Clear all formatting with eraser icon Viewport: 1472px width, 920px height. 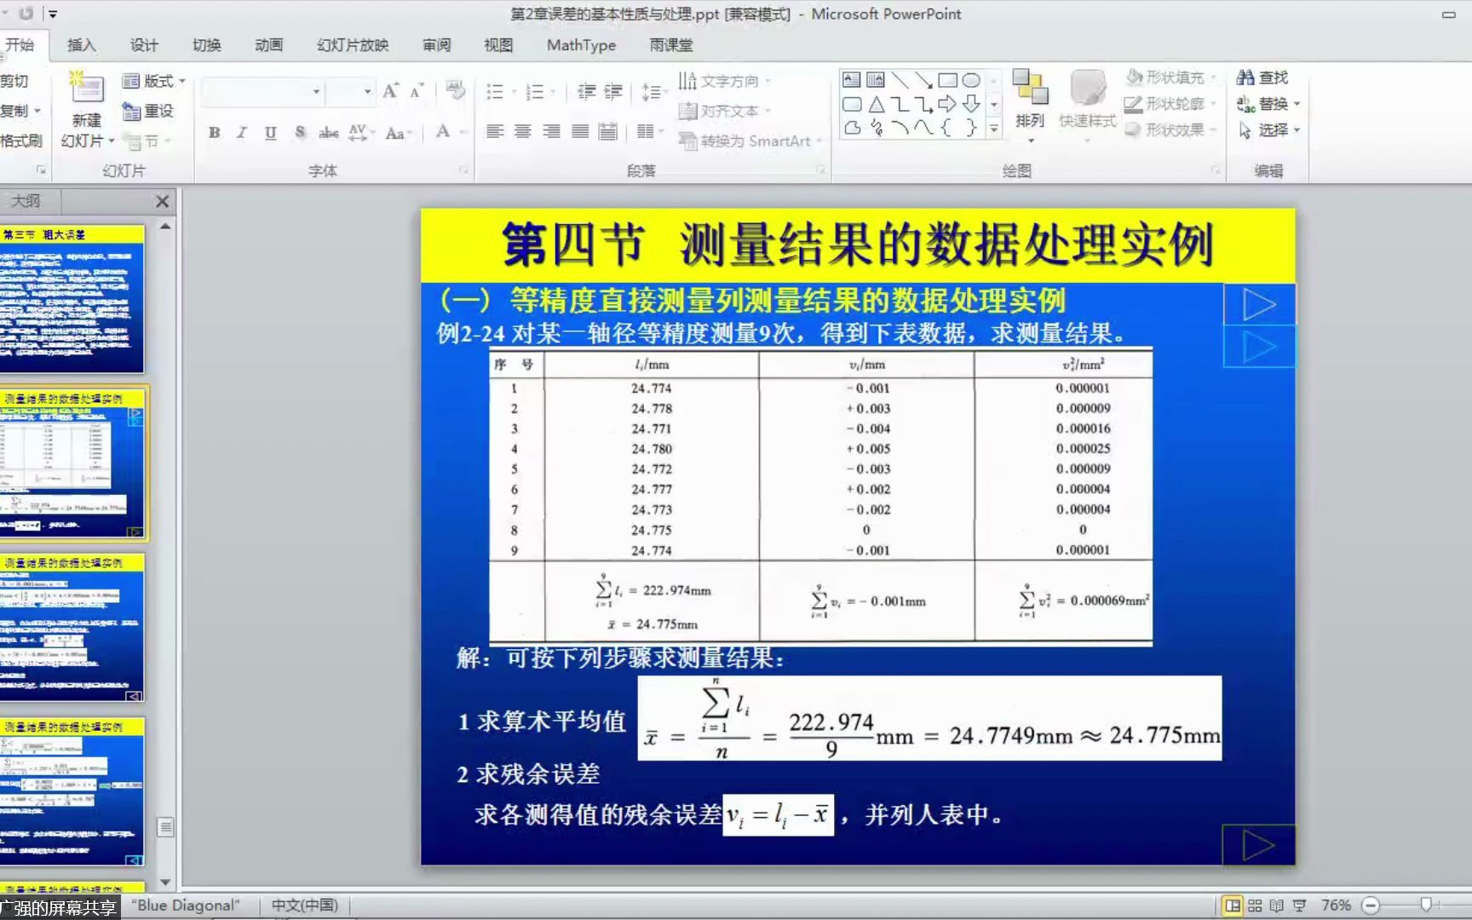456,91
